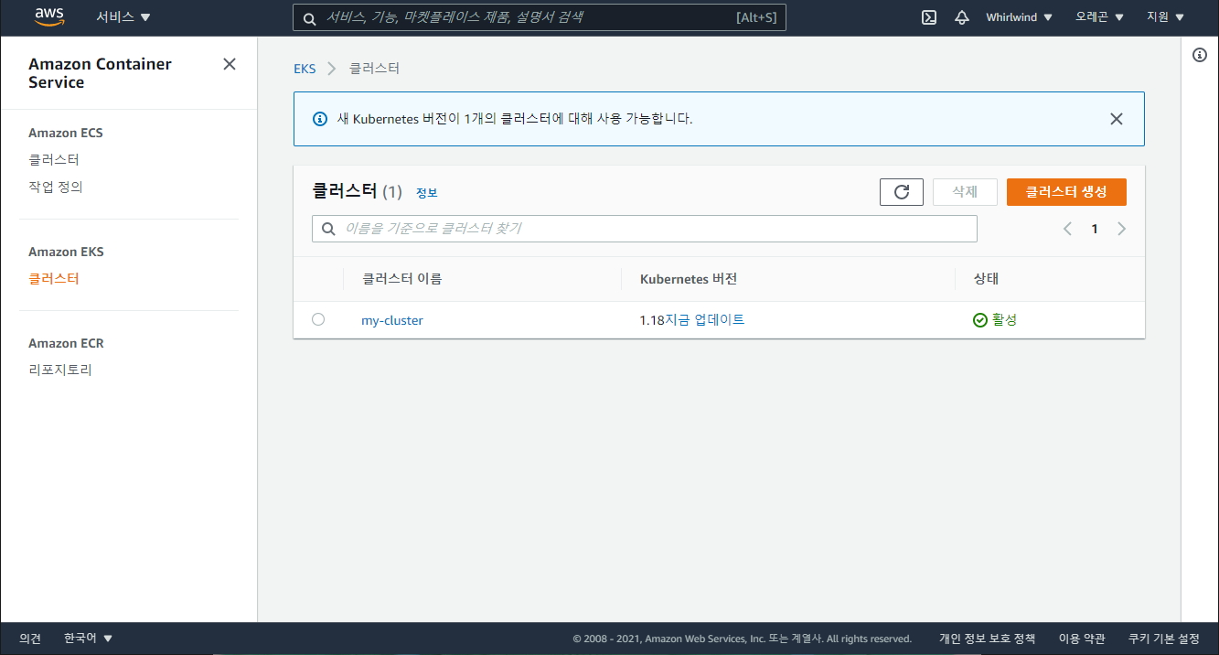This screenshot has width=1219, height=655.
Task: Click the 상태 column header
Action: [x=987, y=279]
